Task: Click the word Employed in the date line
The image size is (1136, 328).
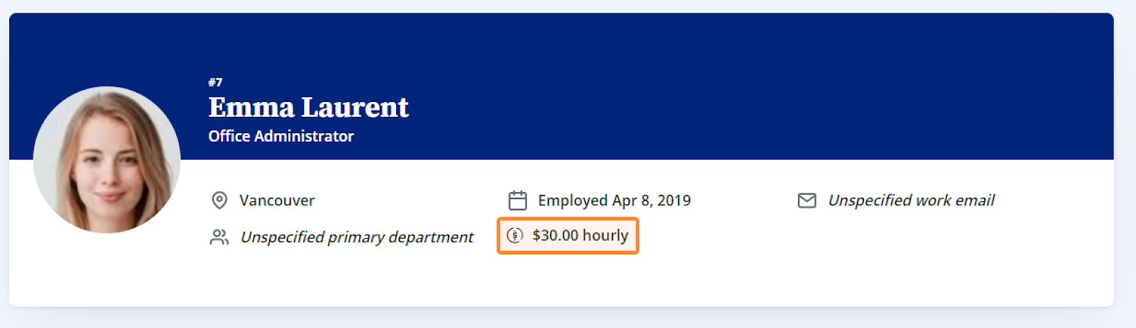Action: [x=573, y=200]
